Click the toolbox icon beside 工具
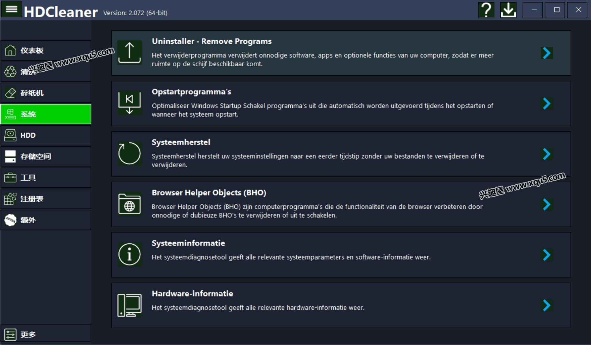 [10, 177]
